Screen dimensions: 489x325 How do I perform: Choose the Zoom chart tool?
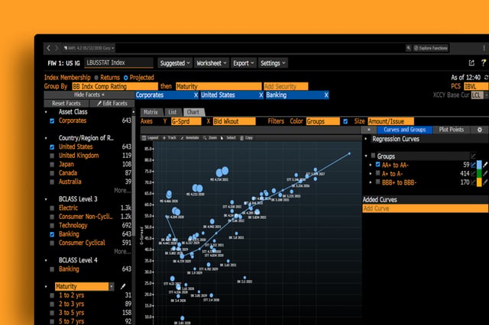(x=210, y=138)
